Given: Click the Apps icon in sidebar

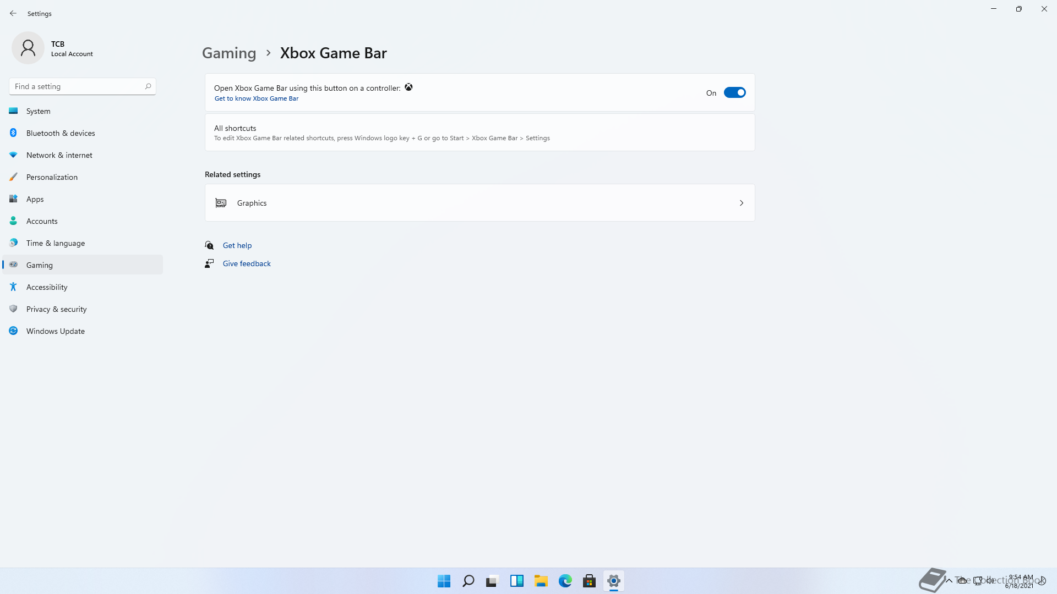Looking at the screenshot, I should click(13, 199).
